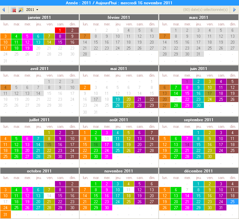Select the brown 29 mai 2011 cell

point(152,105)
